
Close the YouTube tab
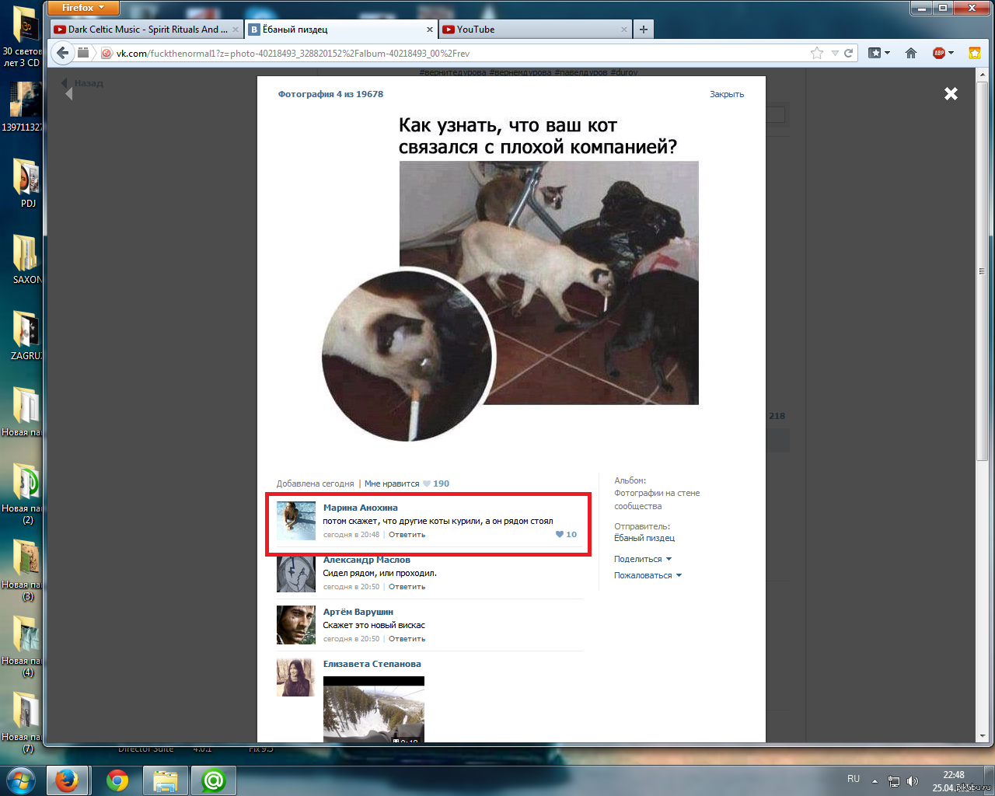[623, 30]
